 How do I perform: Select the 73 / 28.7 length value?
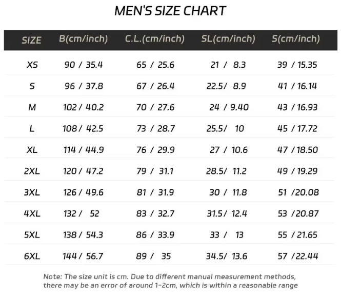155,129
